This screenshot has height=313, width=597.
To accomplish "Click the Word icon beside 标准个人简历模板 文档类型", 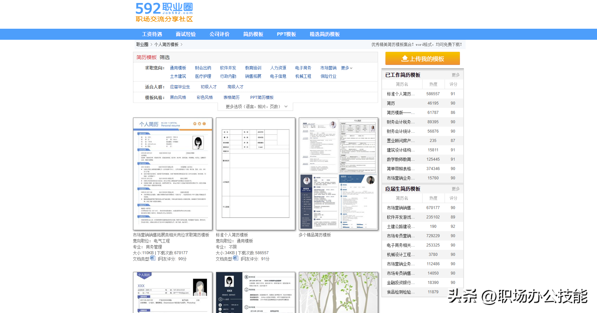I will [x=236, y=258].
